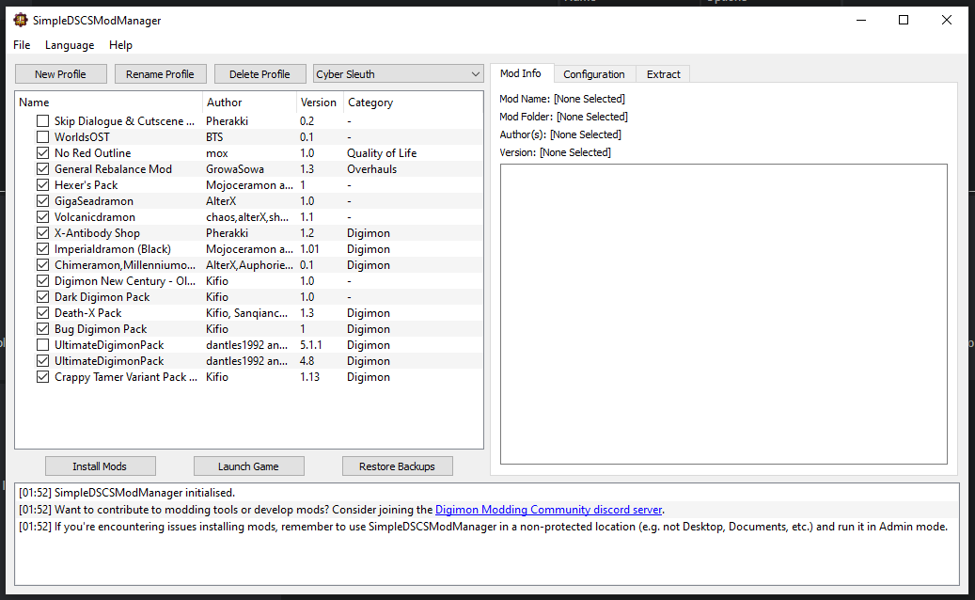Image resolution: width=975 pixels, height=600 pixels.
Task: Toggle the Bug Digimon Pack checkbox
Action: [42, 329]
